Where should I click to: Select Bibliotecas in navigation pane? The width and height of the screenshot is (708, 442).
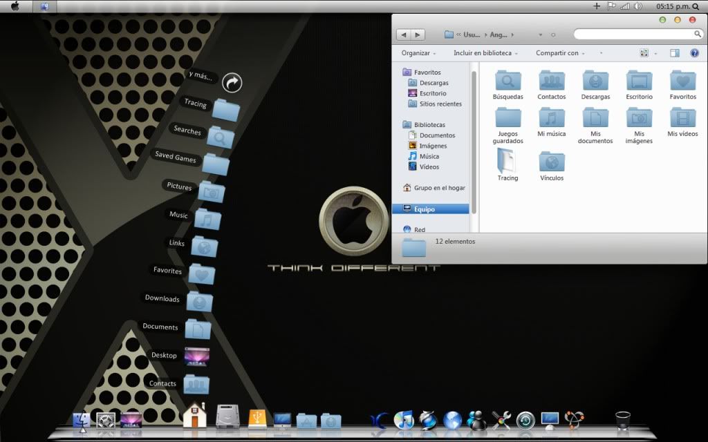pos(429,124)
